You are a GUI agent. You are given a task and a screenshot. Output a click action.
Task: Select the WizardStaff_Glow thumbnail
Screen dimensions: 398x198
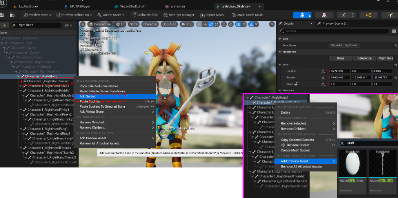pos(353,163)
